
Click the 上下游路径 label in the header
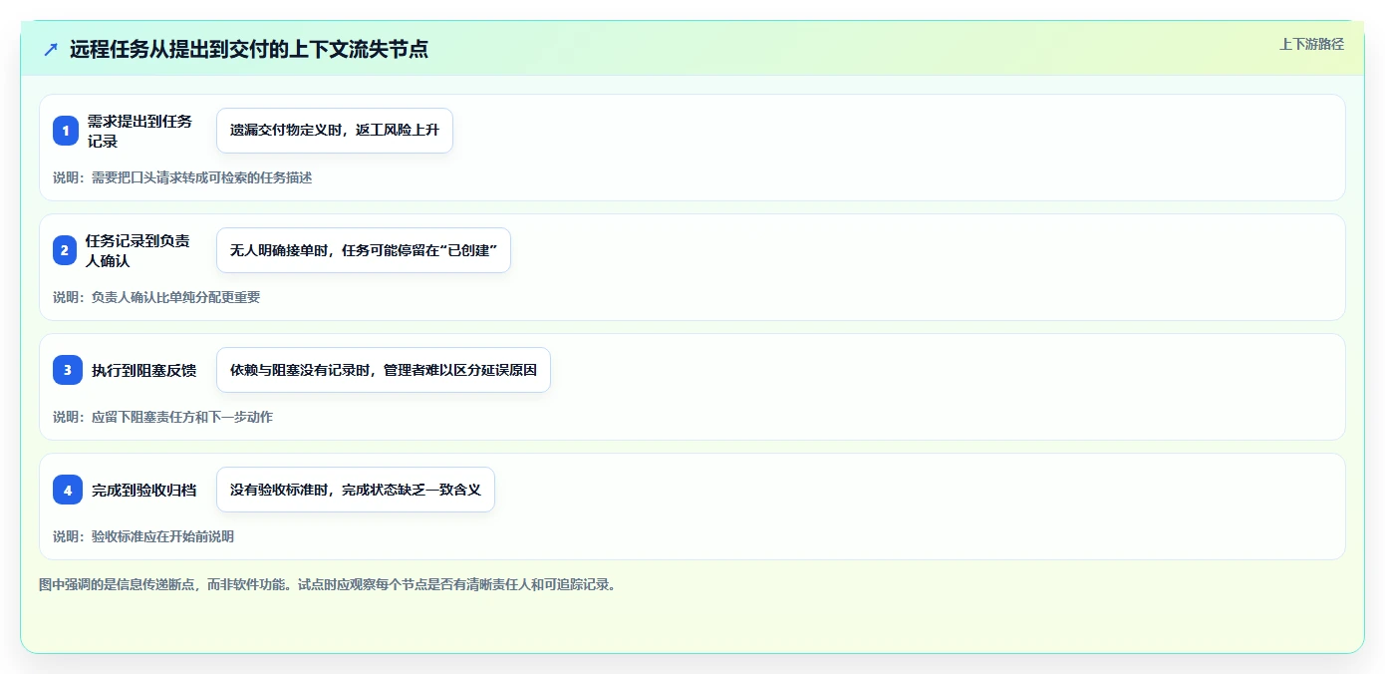(1311, 44)
